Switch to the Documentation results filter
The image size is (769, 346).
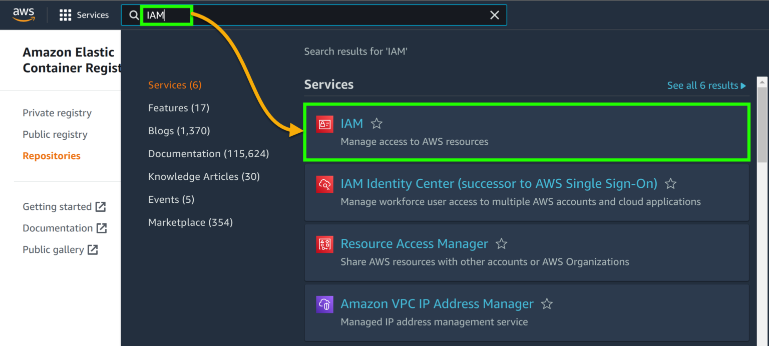pyautogui.click(x=208, y=153)
